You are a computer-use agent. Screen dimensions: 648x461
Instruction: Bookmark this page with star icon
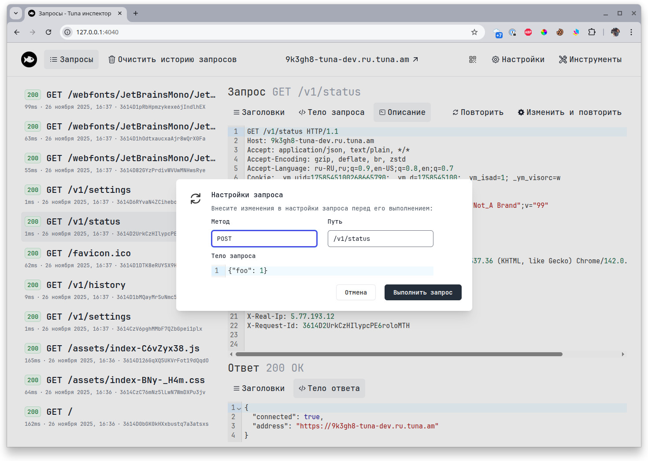pos(474,32)
